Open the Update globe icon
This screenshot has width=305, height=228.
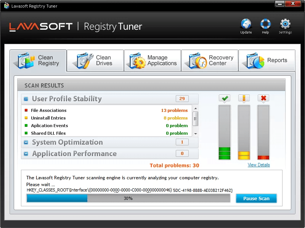pos(246,24)
